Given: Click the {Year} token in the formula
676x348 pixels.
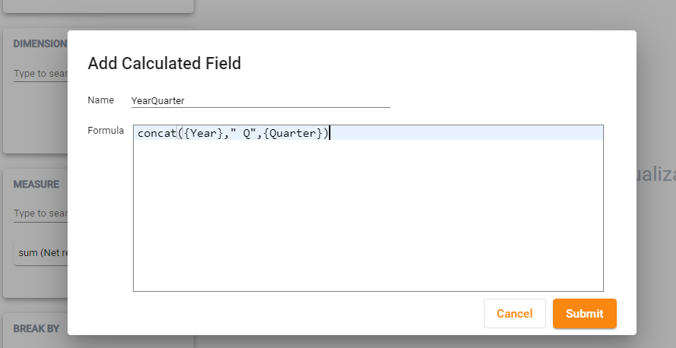Looking at the screenshot, I should click(x=203, y=134).
